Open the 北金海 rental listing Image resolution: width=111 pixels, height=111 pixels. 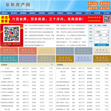click(x=63, y=75)
